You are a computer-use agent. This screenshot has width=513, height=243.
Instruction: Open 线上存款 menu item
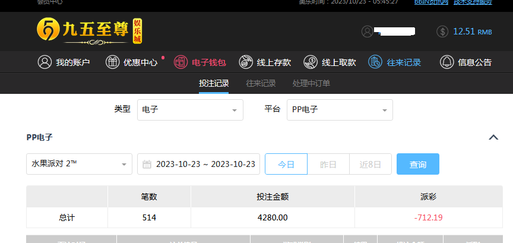(x=265, y=62)
